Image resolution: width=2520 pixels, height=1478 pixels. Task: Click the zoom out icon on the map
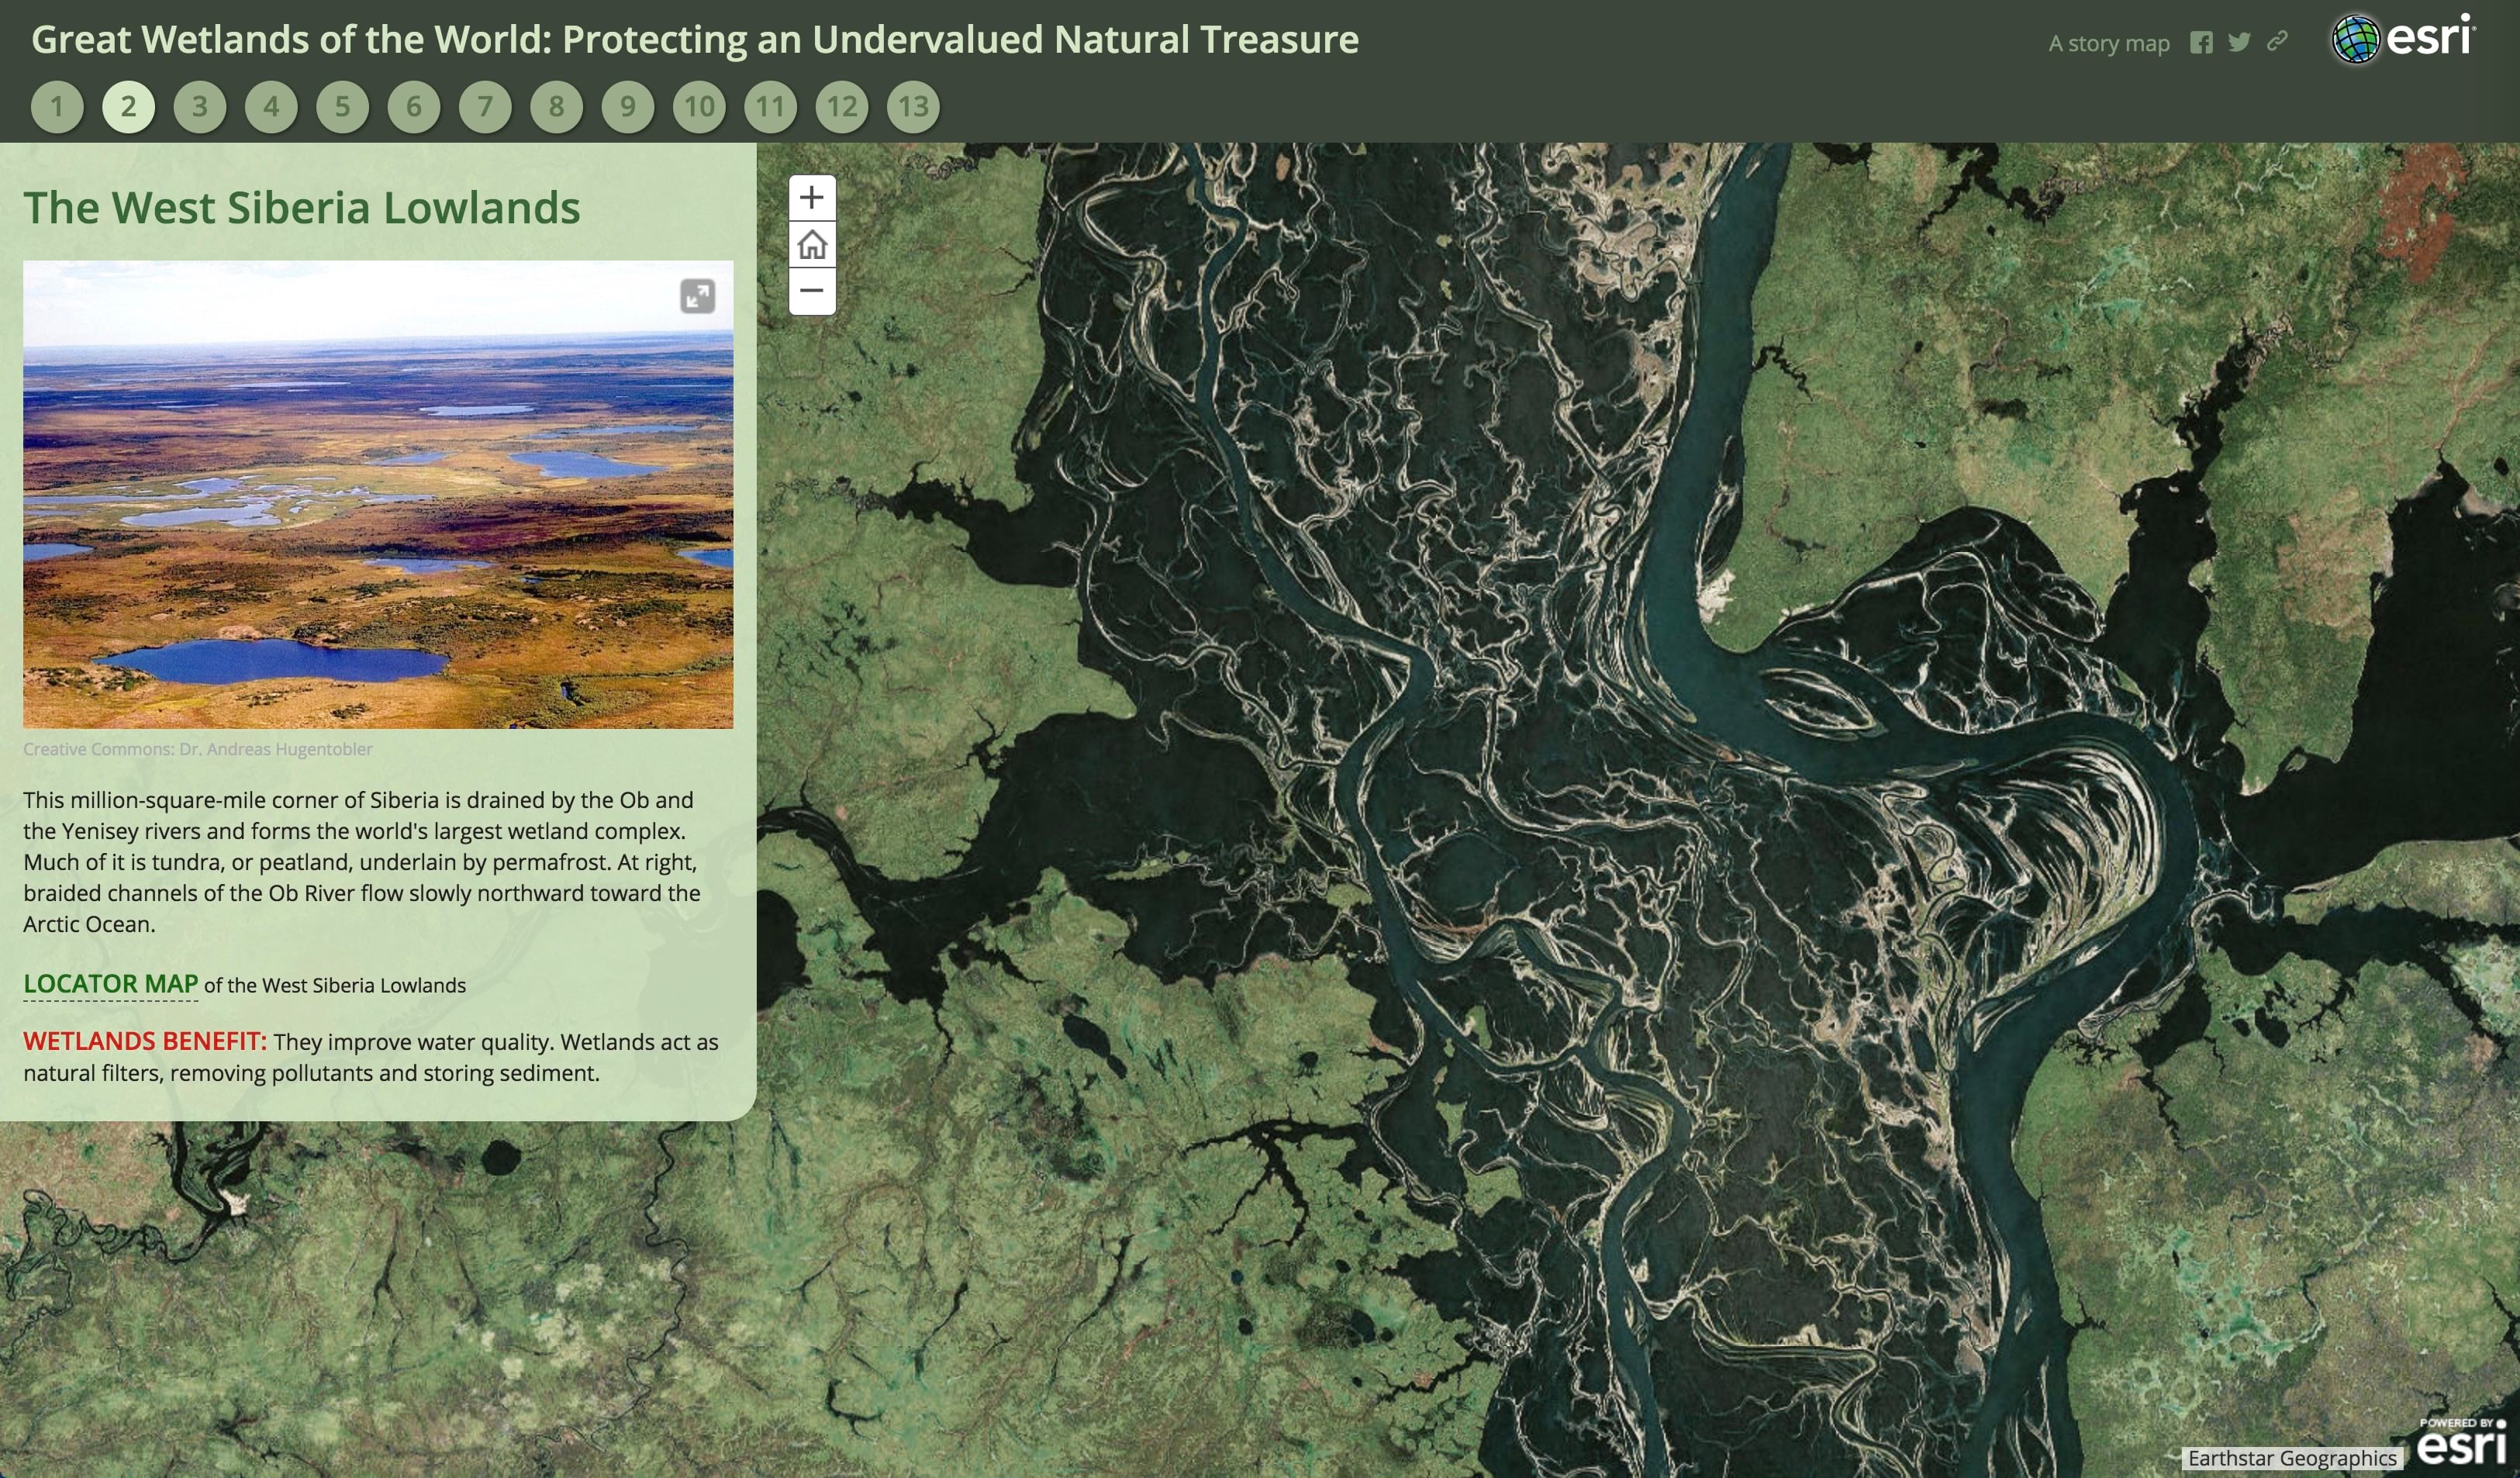[813, 290]
